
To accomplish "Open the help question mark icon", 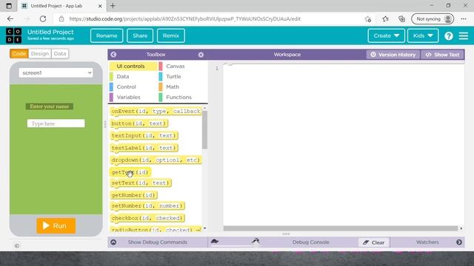I will (x=449, y=36).
